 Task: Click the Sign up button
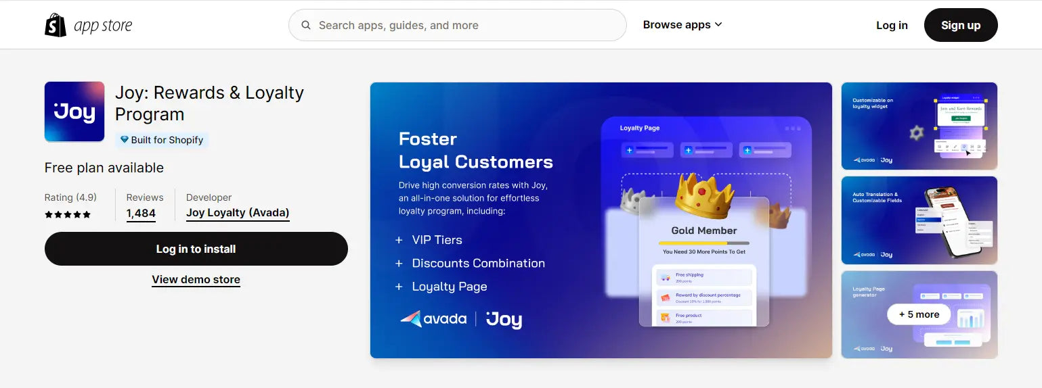(961, 25)
